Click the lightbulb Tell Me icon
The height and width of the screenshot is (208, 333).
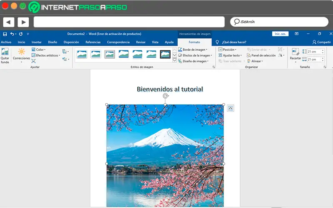click(217, 42)
